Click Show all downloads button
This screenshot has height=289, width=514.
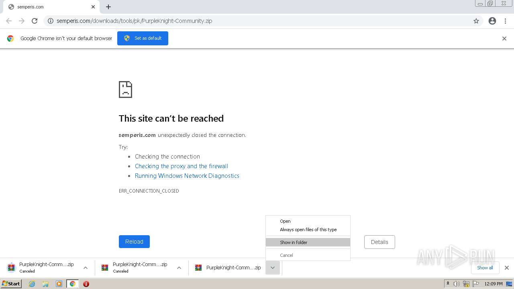(485, 268)
